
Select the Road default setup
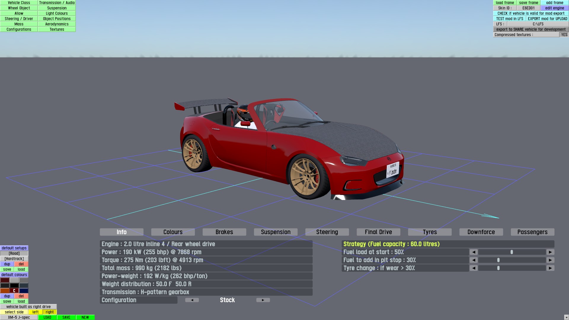(x=14, y=253)
